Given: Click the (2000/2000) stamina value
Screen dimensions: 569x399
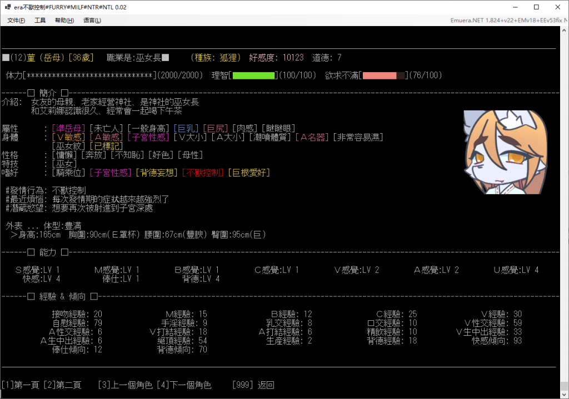Looking at the screenshot, I should click(180, 75).
